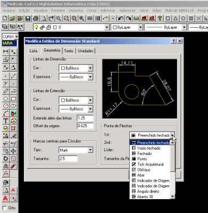
Task: Select the aligned dimension tool in left toolbar
Action: tap(13, 52)
